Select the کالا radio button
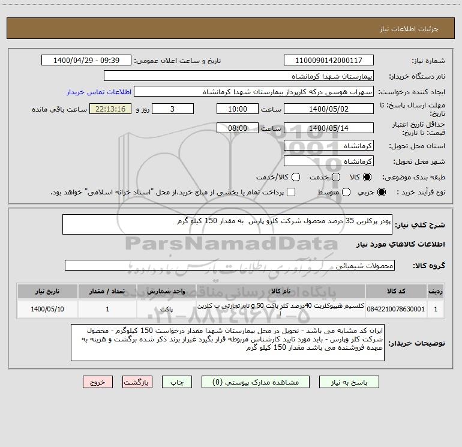This screenshot has width=462, height=447. (367, 177)
